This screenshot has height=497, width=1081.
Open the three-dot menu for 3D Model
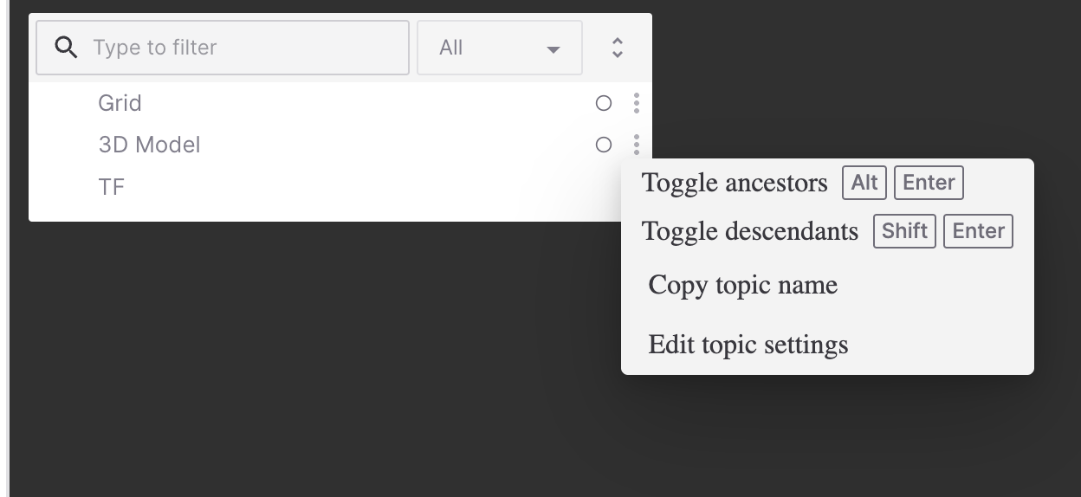[x=637, y=145]
